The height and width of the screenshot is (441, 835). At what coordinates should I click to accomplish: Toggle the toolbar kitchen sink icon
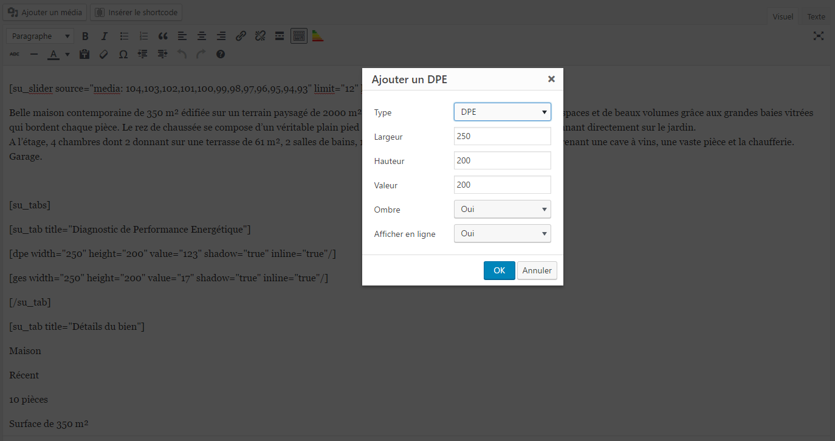(x=298, y=36)
